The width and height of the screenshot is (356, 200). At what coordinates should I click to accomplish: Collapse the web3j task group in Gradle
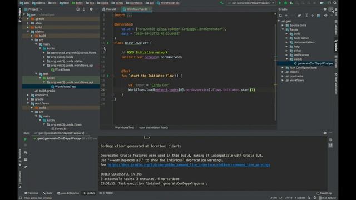coord(286,59)
